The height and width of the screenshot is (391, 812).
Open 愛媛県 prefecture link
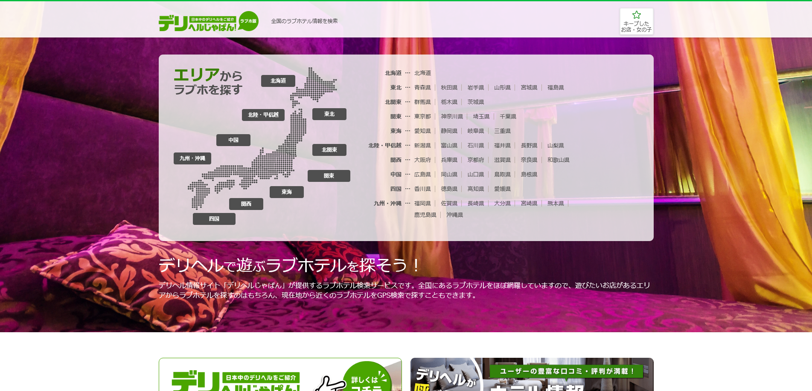click(502, 189)
